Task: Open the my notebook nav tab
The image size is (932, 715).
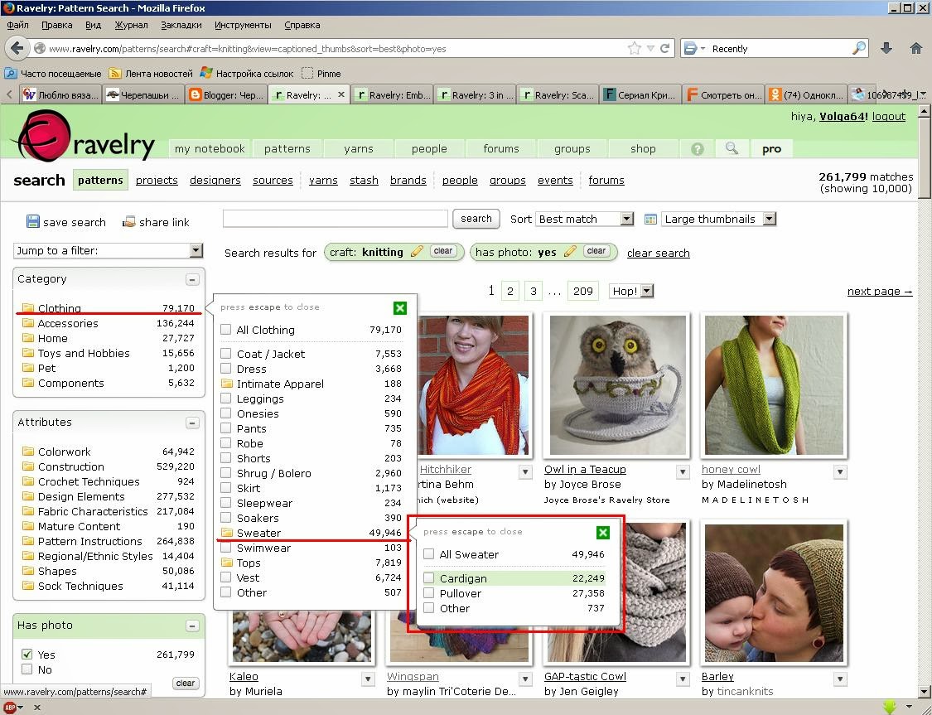Action: pos(210,148)
